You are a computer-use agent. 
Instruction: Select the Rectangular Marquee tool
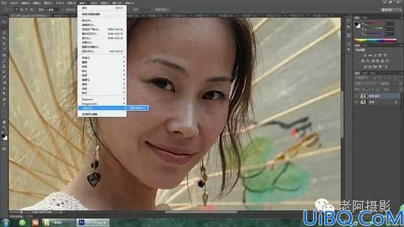(x=4, y=27)
